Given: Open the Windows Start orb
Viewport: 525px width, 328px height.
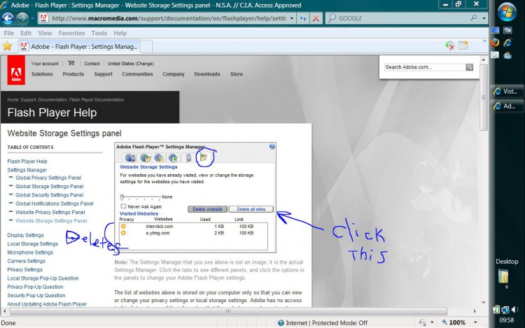Looking at the screenshot, I should (x=507, y=12).
